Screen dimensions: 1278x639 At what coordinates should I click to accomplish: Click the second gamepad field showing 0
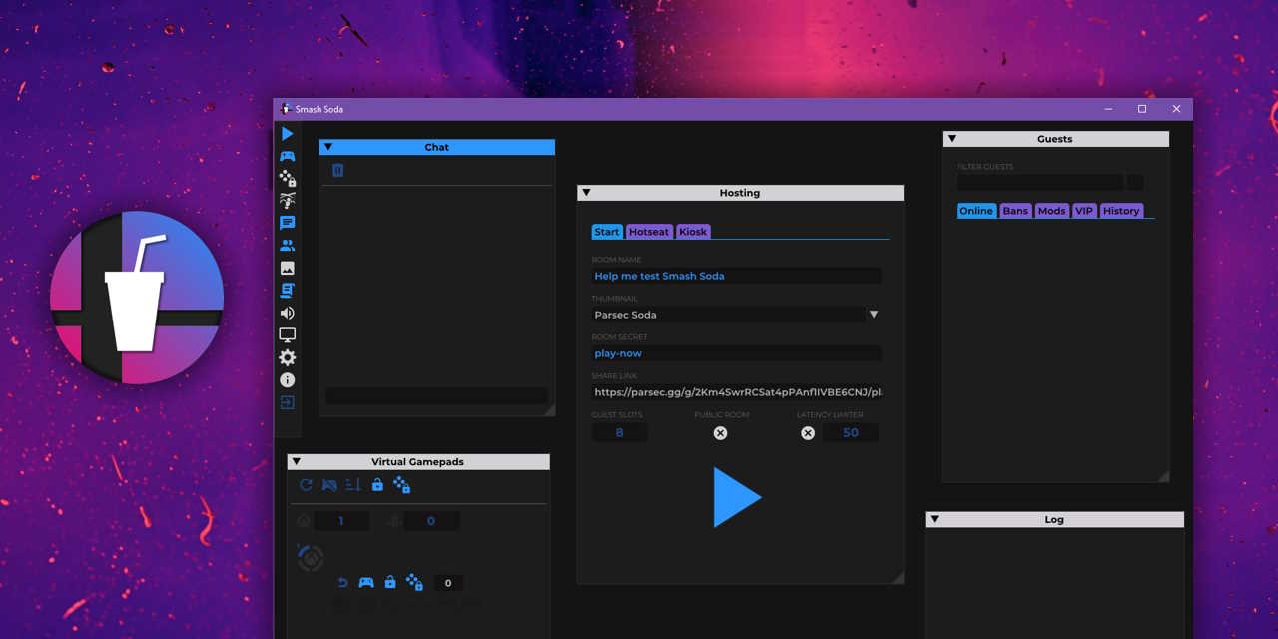(431, 521)
